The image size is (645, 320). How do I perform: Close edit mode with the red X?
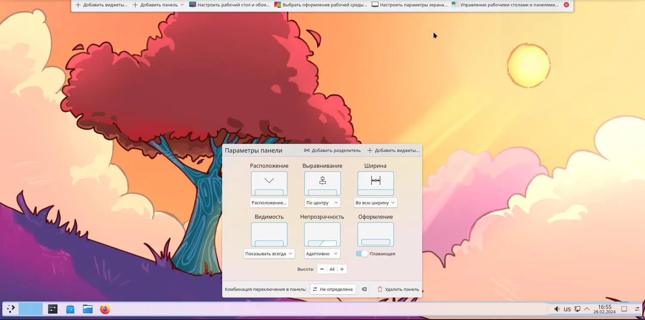pyautogui.click(x=566, y=5)
